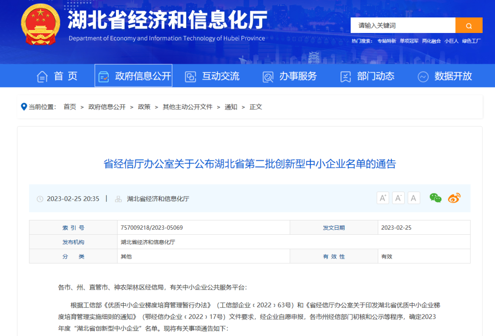Click the 请输入关键词 search input field
This screenshot has width=495, height=336.
[x=402, y=25]
